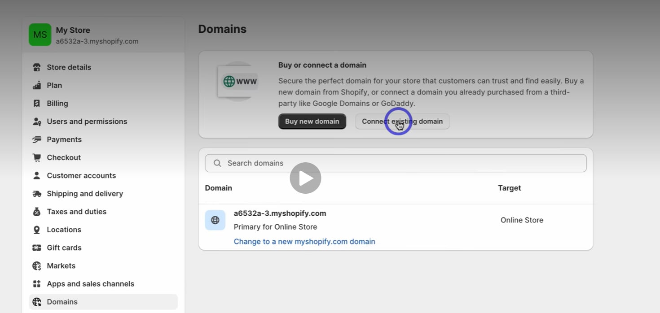
Task: Click the Payments hand icon
Action: tap(37, 139)
